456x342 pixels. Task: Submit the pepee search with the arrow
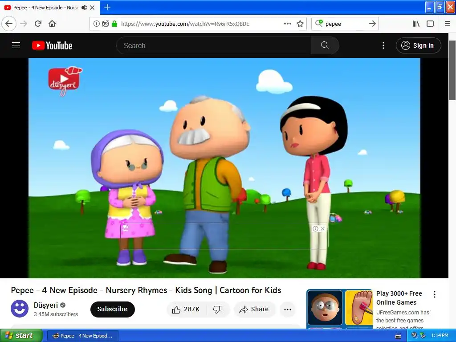[x=372, y=24]
